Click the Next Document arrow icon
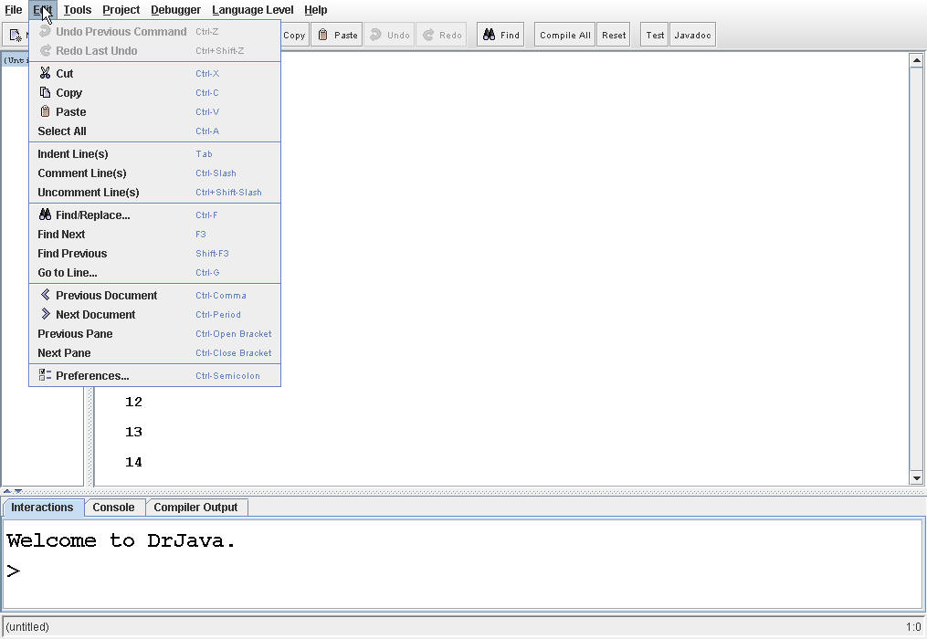Image resolution: width=927 pixels, height=639 pixels. [x=45, y=314]
